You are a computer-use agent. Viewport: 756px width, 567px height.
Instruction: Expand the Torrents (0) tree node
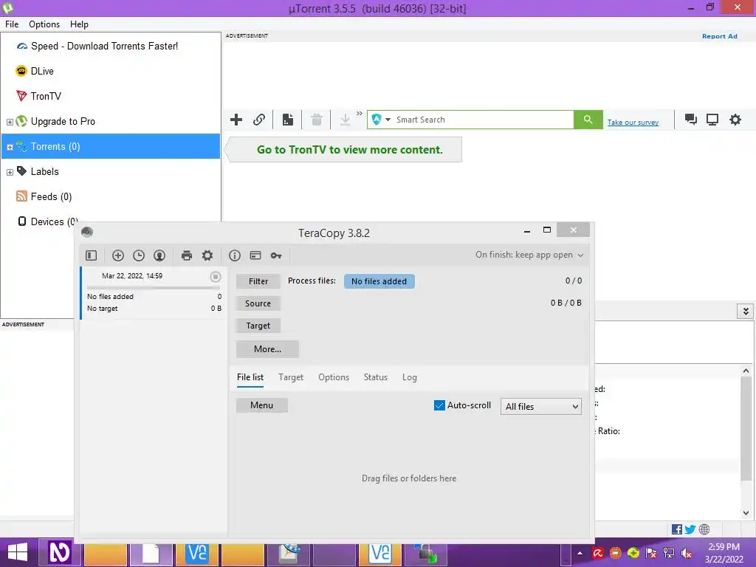click(x=10, y=147)
